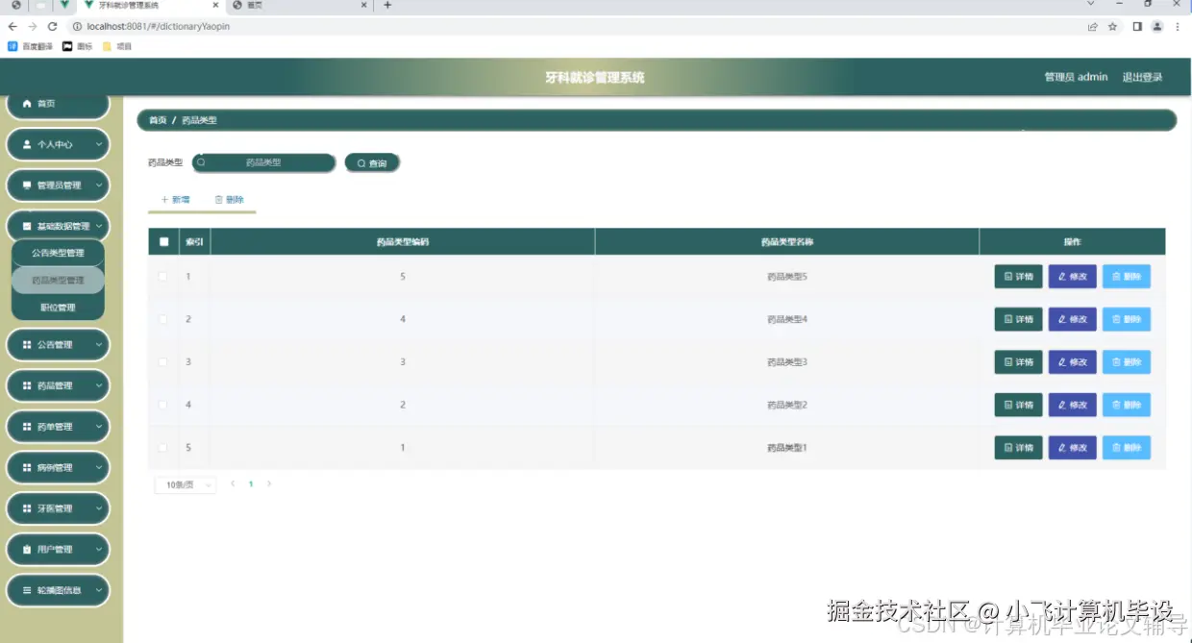Open 职位管理 submenu item
Viewport: 1192px width, 643px height.
coord(58,308)
